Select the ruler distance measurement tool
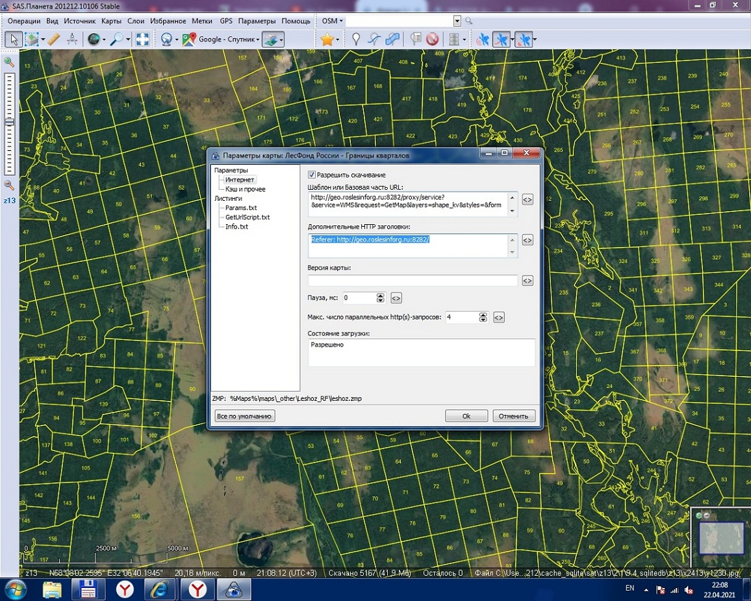This screenshot has width=751, height=601. (54, 40)
